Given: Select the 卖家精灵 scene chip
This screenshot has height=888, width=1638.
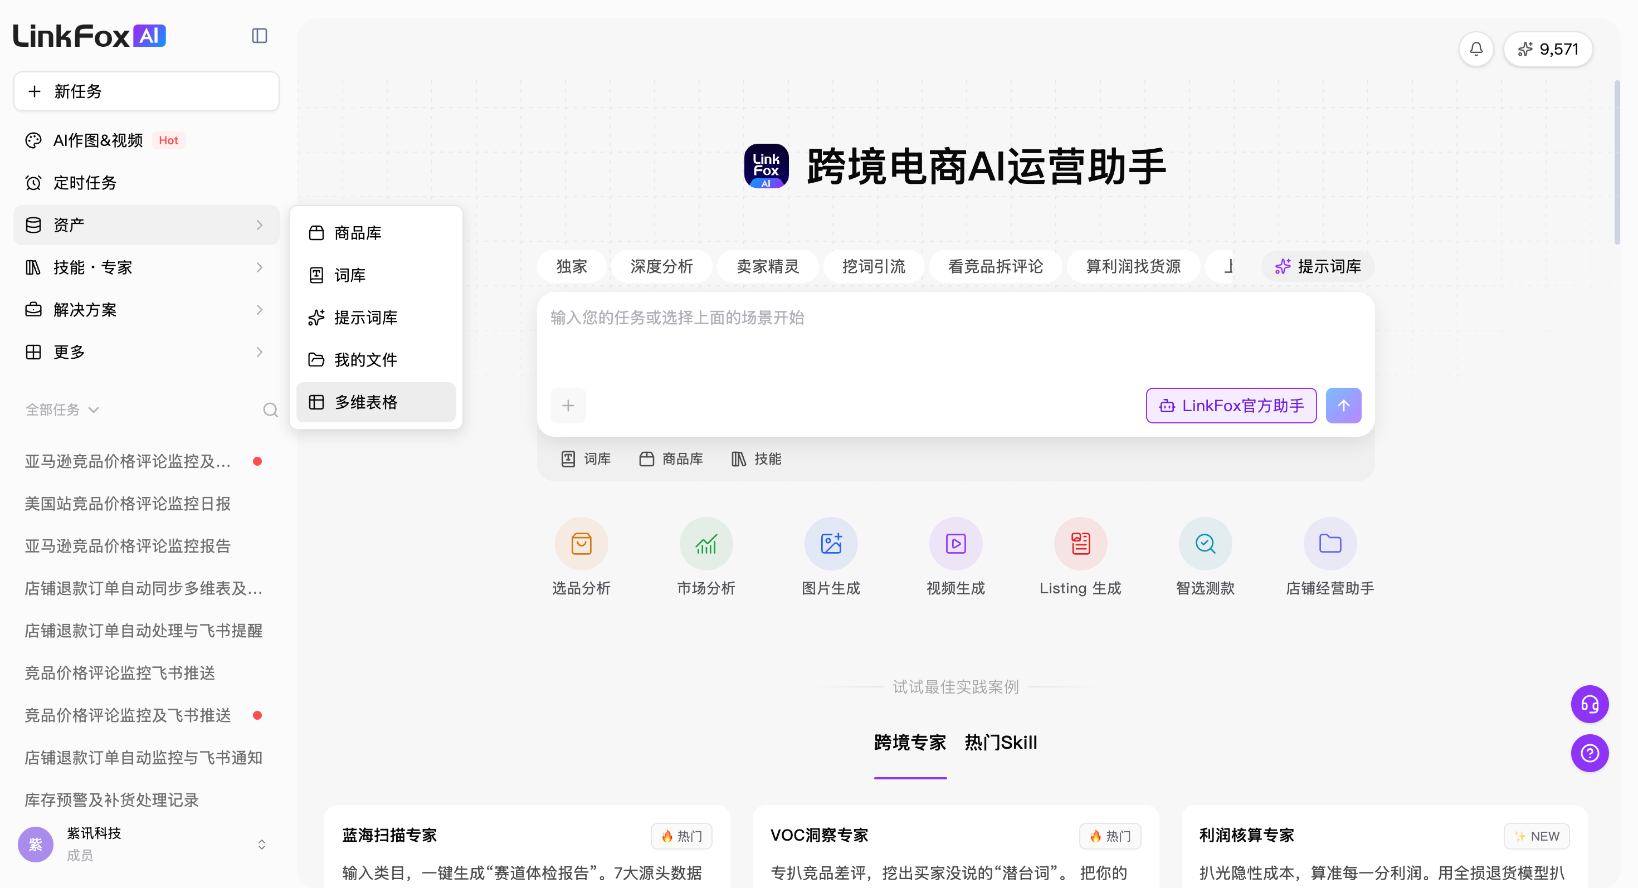Looking at the screenshot, I should pos(768,266).
